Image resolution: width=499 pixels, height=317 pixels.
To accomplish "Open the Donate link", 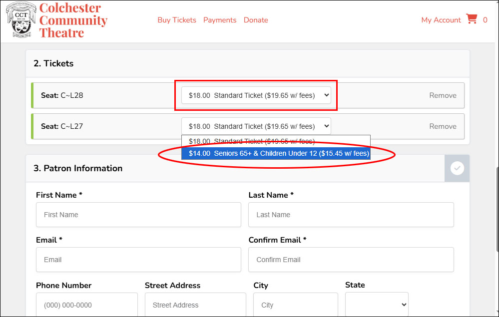I will tap(256, 20).
